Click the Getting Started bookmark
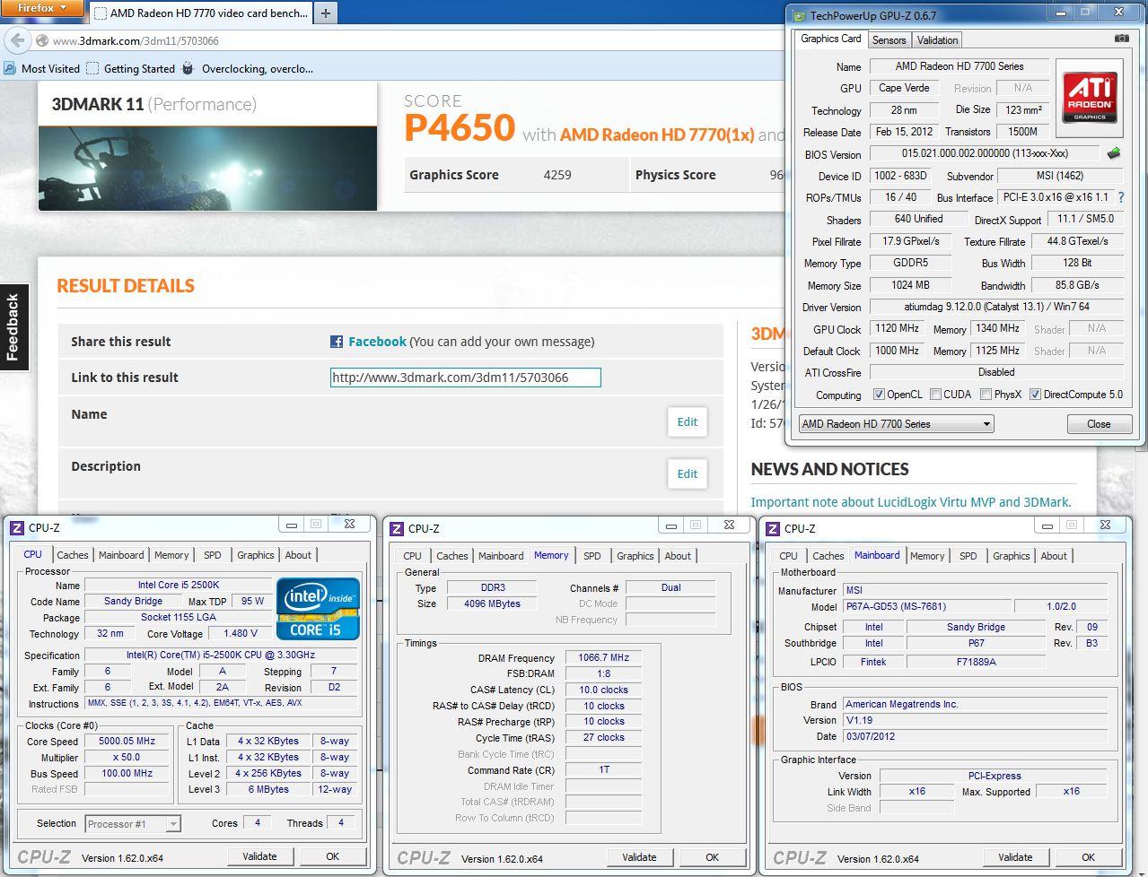Screen dimensions: 1148x877 (x=131, y=68)
